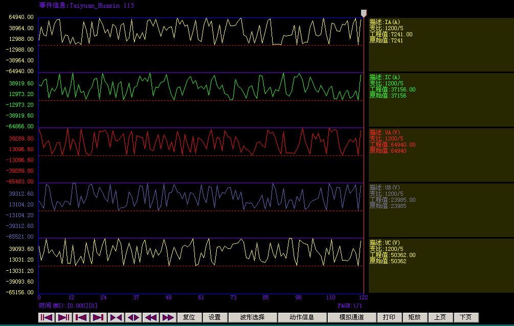The image size is (514, 326).
Task: Click the time axis tick 98
Action: click(x=298, y=297)
